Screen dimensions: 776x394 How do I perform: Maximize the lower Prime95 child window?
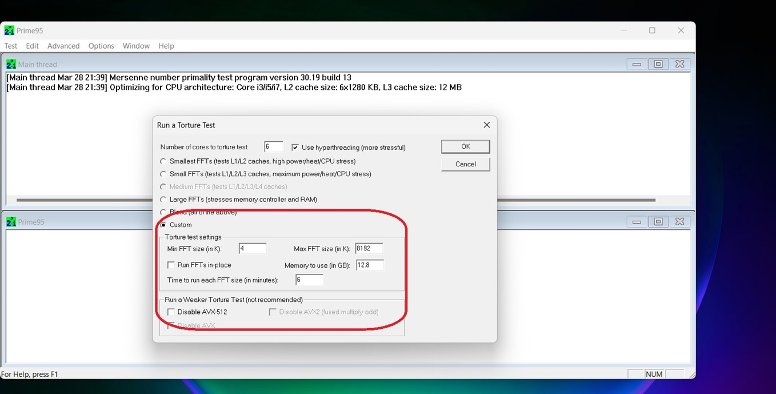(x=658, y=221)
